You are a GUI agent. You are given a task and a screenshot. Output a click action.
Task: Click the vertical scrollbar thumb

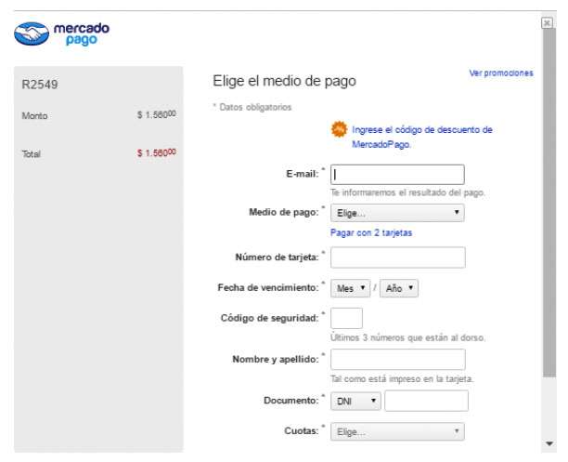pyautogui.click(x=549, y=203)
